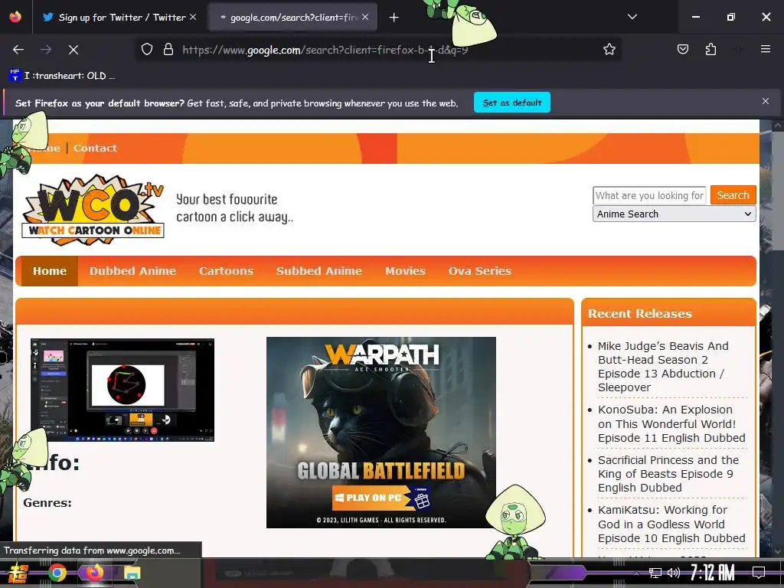Open the Cartoons menu item

[226, 271]
